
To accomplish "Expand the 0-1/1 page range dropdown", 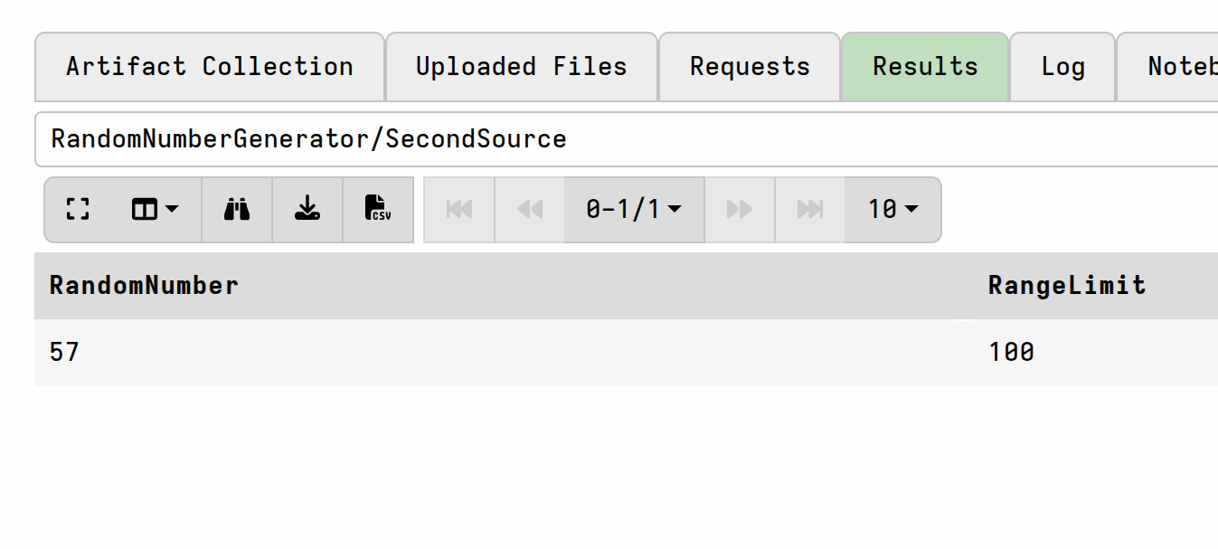I will point(634,210).
